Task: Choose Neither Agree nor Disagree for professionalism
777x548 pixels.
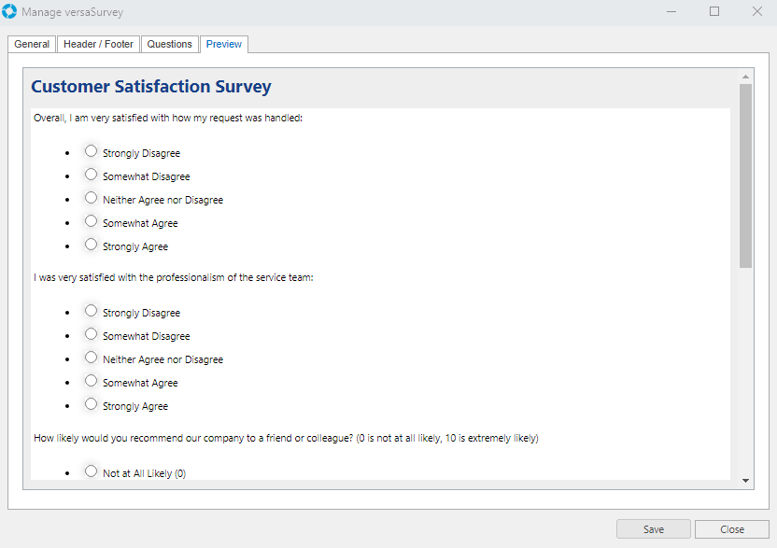Action: 91,358
